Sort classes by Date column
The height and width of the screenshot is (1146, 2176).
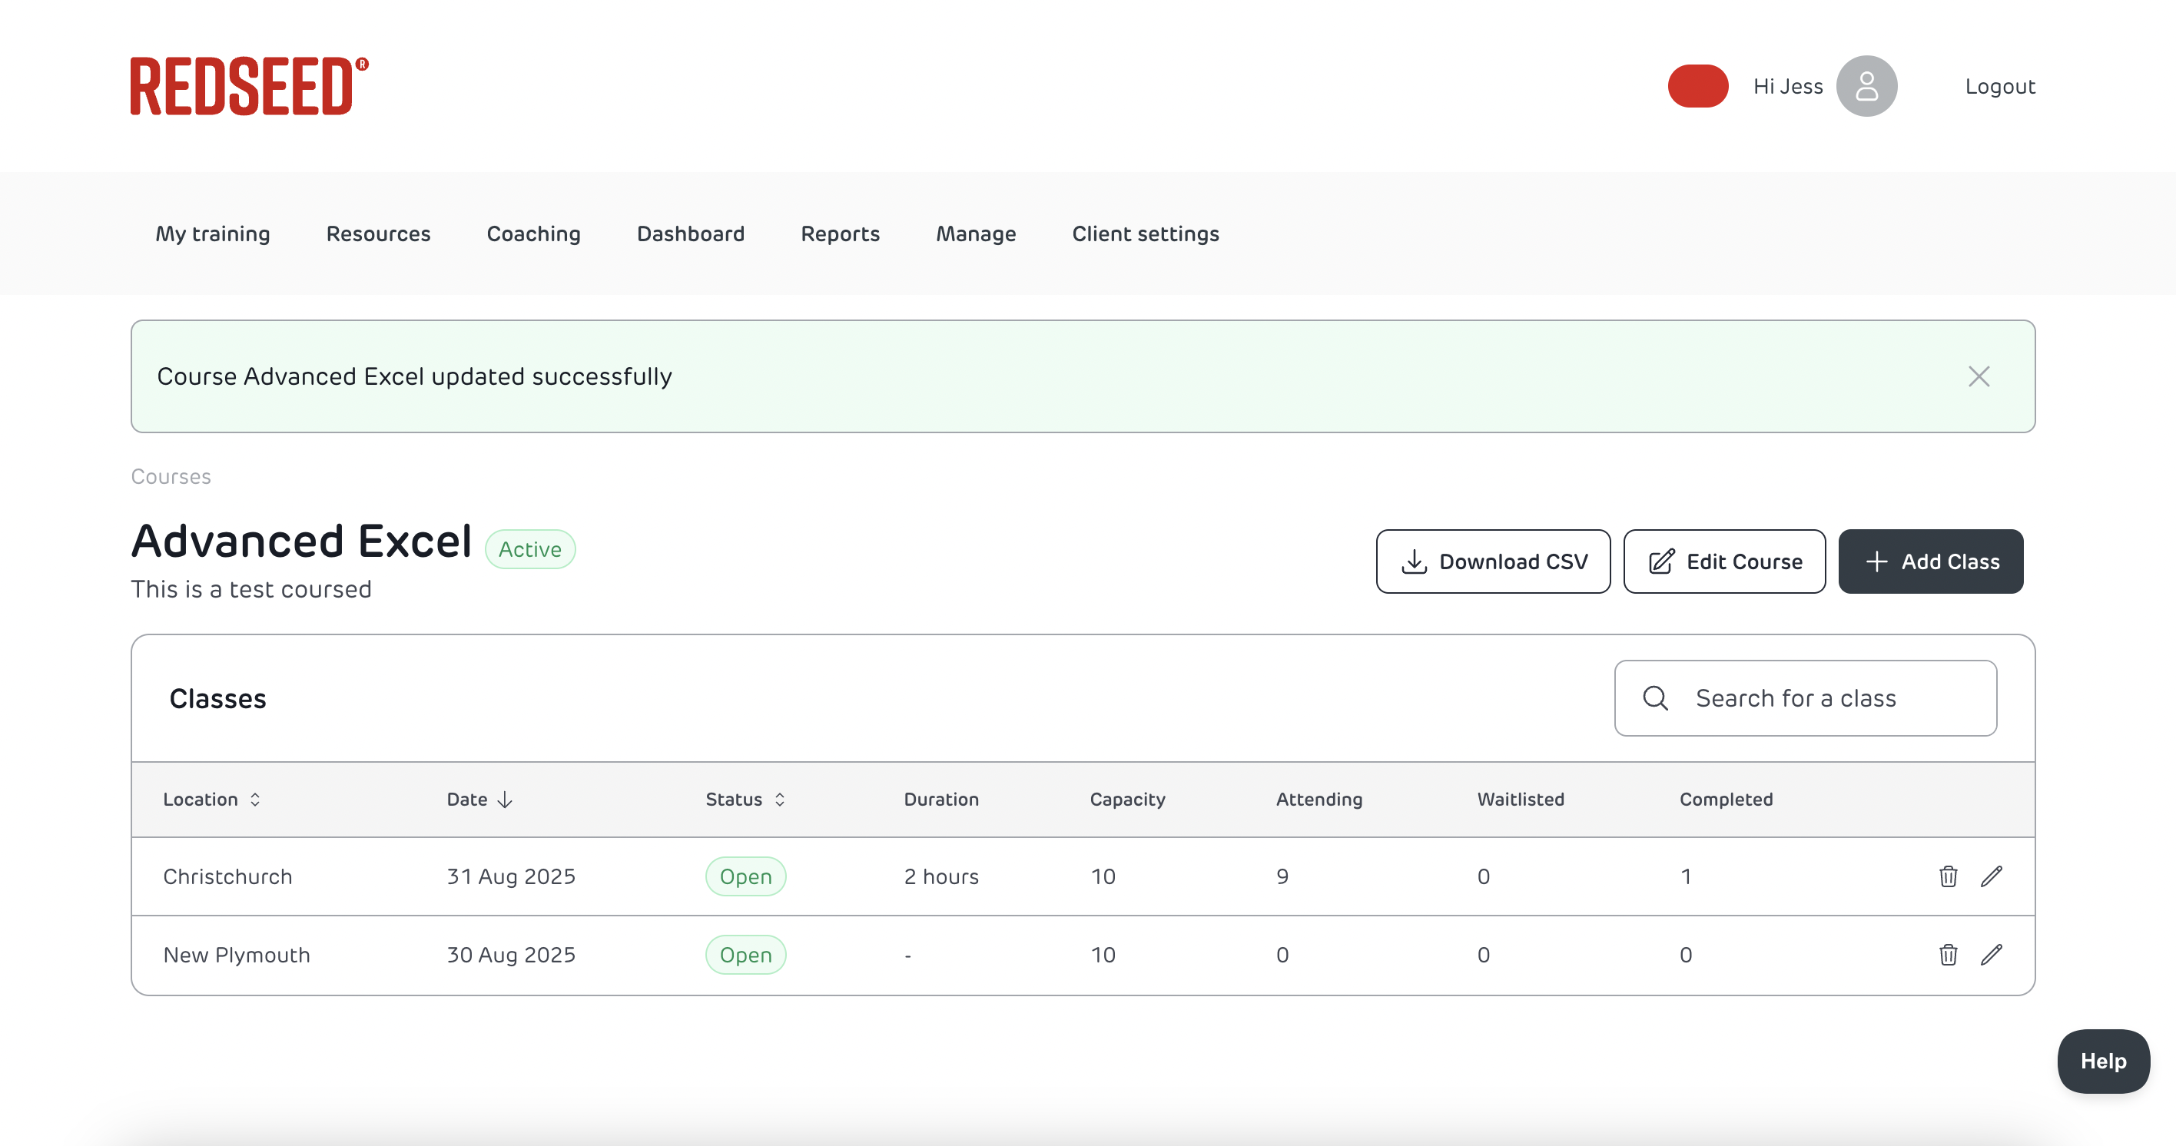(479, 799)
